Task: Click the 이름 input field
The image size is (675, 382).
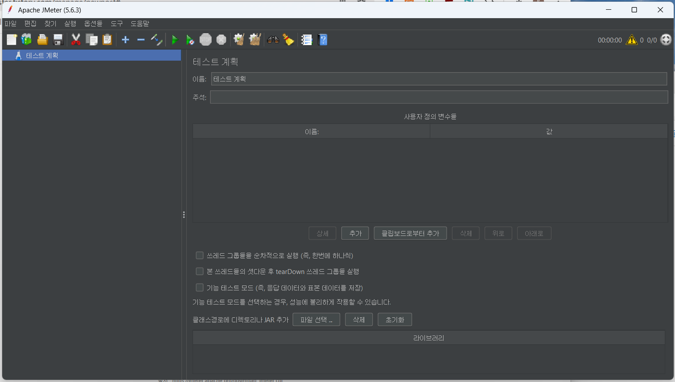Action: pyautogui.click(x=439, y=79)
